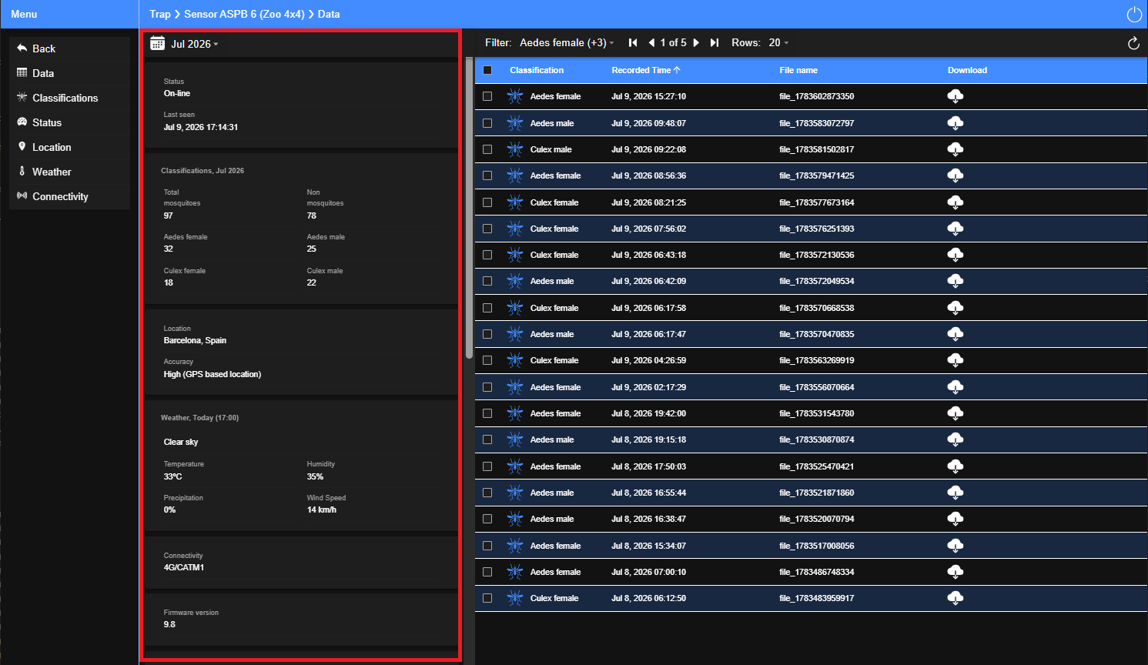
Task: Open the Rows 20 dropdown
Action: click(x=778, y=43)
